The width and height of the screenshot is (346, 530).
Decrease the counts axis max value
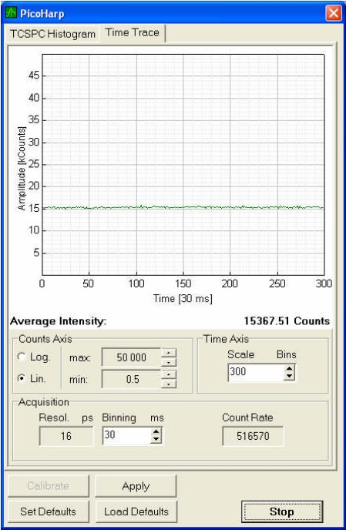pyautogui.click(x=169, y=362)
